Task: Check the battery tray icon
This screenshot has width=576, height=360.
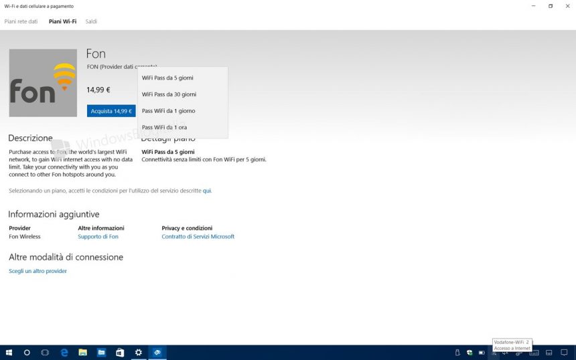Action: click(x=482, y=353)
